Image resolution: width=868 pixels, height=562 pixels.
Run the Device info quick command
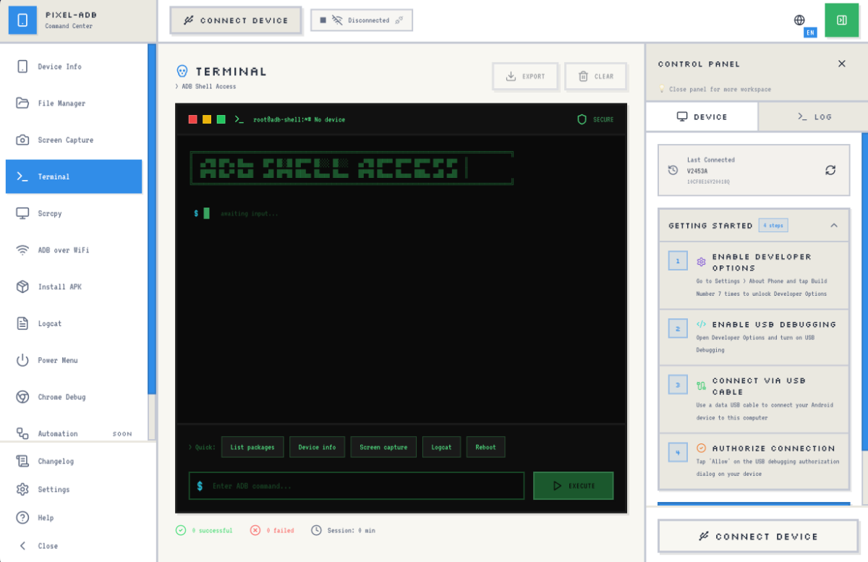(318, 447)
